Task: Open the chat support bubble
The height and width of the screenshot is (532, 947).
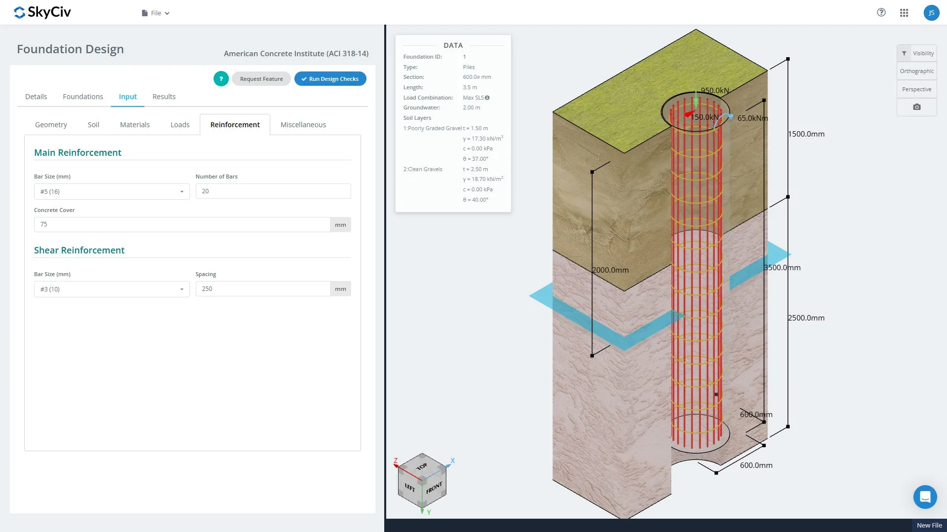Action: tap(925, 497)
